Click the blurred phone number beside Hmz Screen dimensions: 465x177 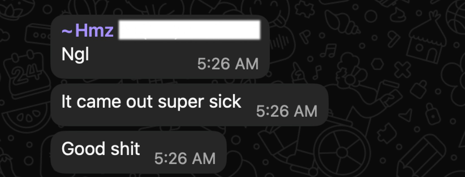coord(190,30)
